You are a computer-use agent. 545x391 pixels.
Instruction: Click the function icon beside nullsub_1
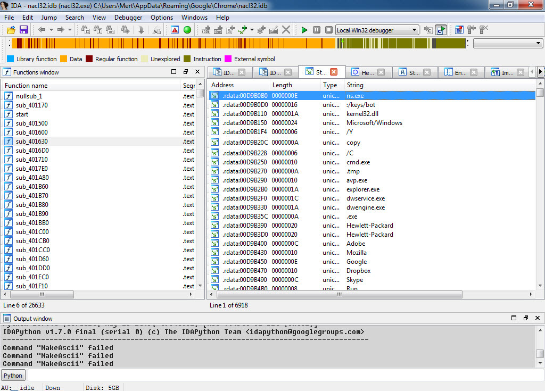click(9, 96)
